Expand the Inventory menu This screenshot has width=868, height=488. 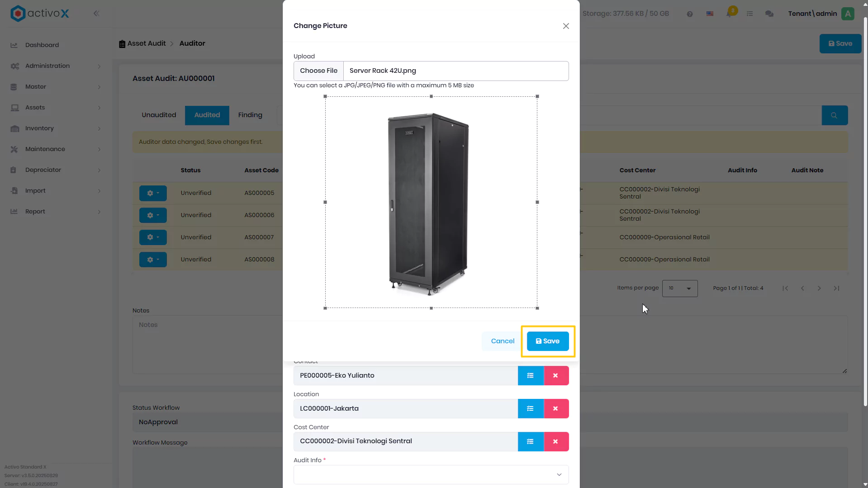point(56,128)
